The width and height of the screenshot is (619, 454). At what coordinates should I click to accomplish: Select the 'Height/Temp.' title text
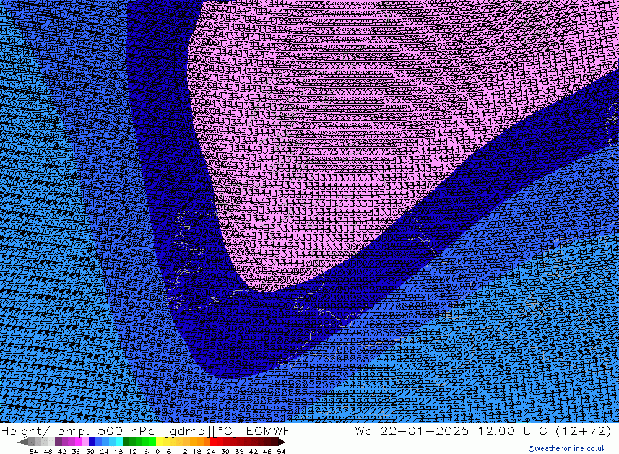pos(45,431)
